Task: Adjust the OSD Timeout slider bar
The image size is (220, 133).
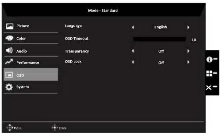Action: (x=160, y=39)
